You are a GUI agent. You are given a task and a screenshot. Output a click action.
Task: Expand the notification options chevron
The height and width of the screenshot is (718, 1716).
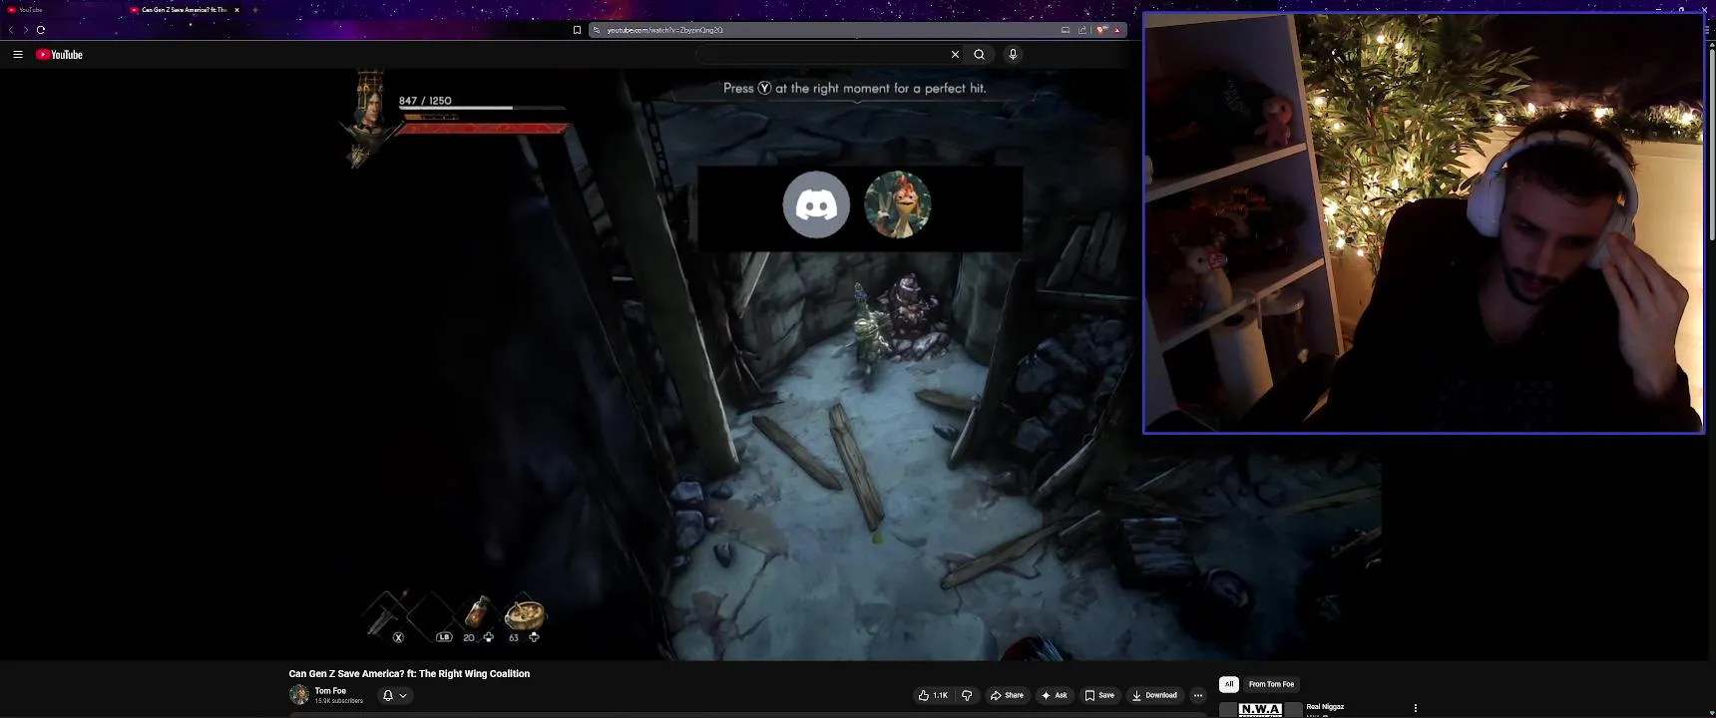click(x=403, y=696)
